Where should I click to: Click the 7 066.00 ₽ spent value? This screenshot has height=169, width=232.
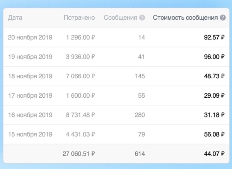(80, 76)
